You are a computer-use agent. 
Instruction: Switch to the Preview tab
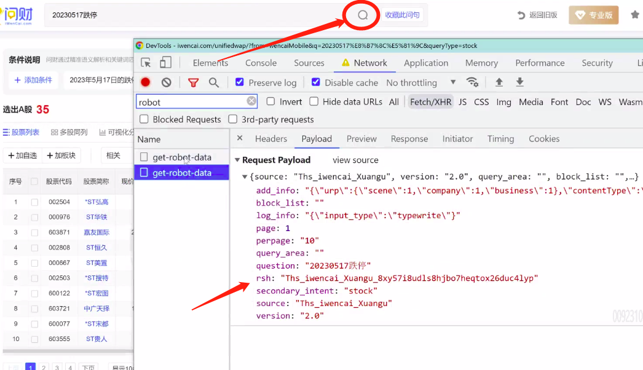(x=361, y=139)
